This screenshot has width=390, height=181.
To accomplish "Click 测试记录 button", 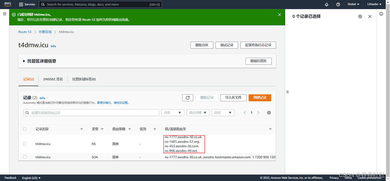I will tap(227, 45).
